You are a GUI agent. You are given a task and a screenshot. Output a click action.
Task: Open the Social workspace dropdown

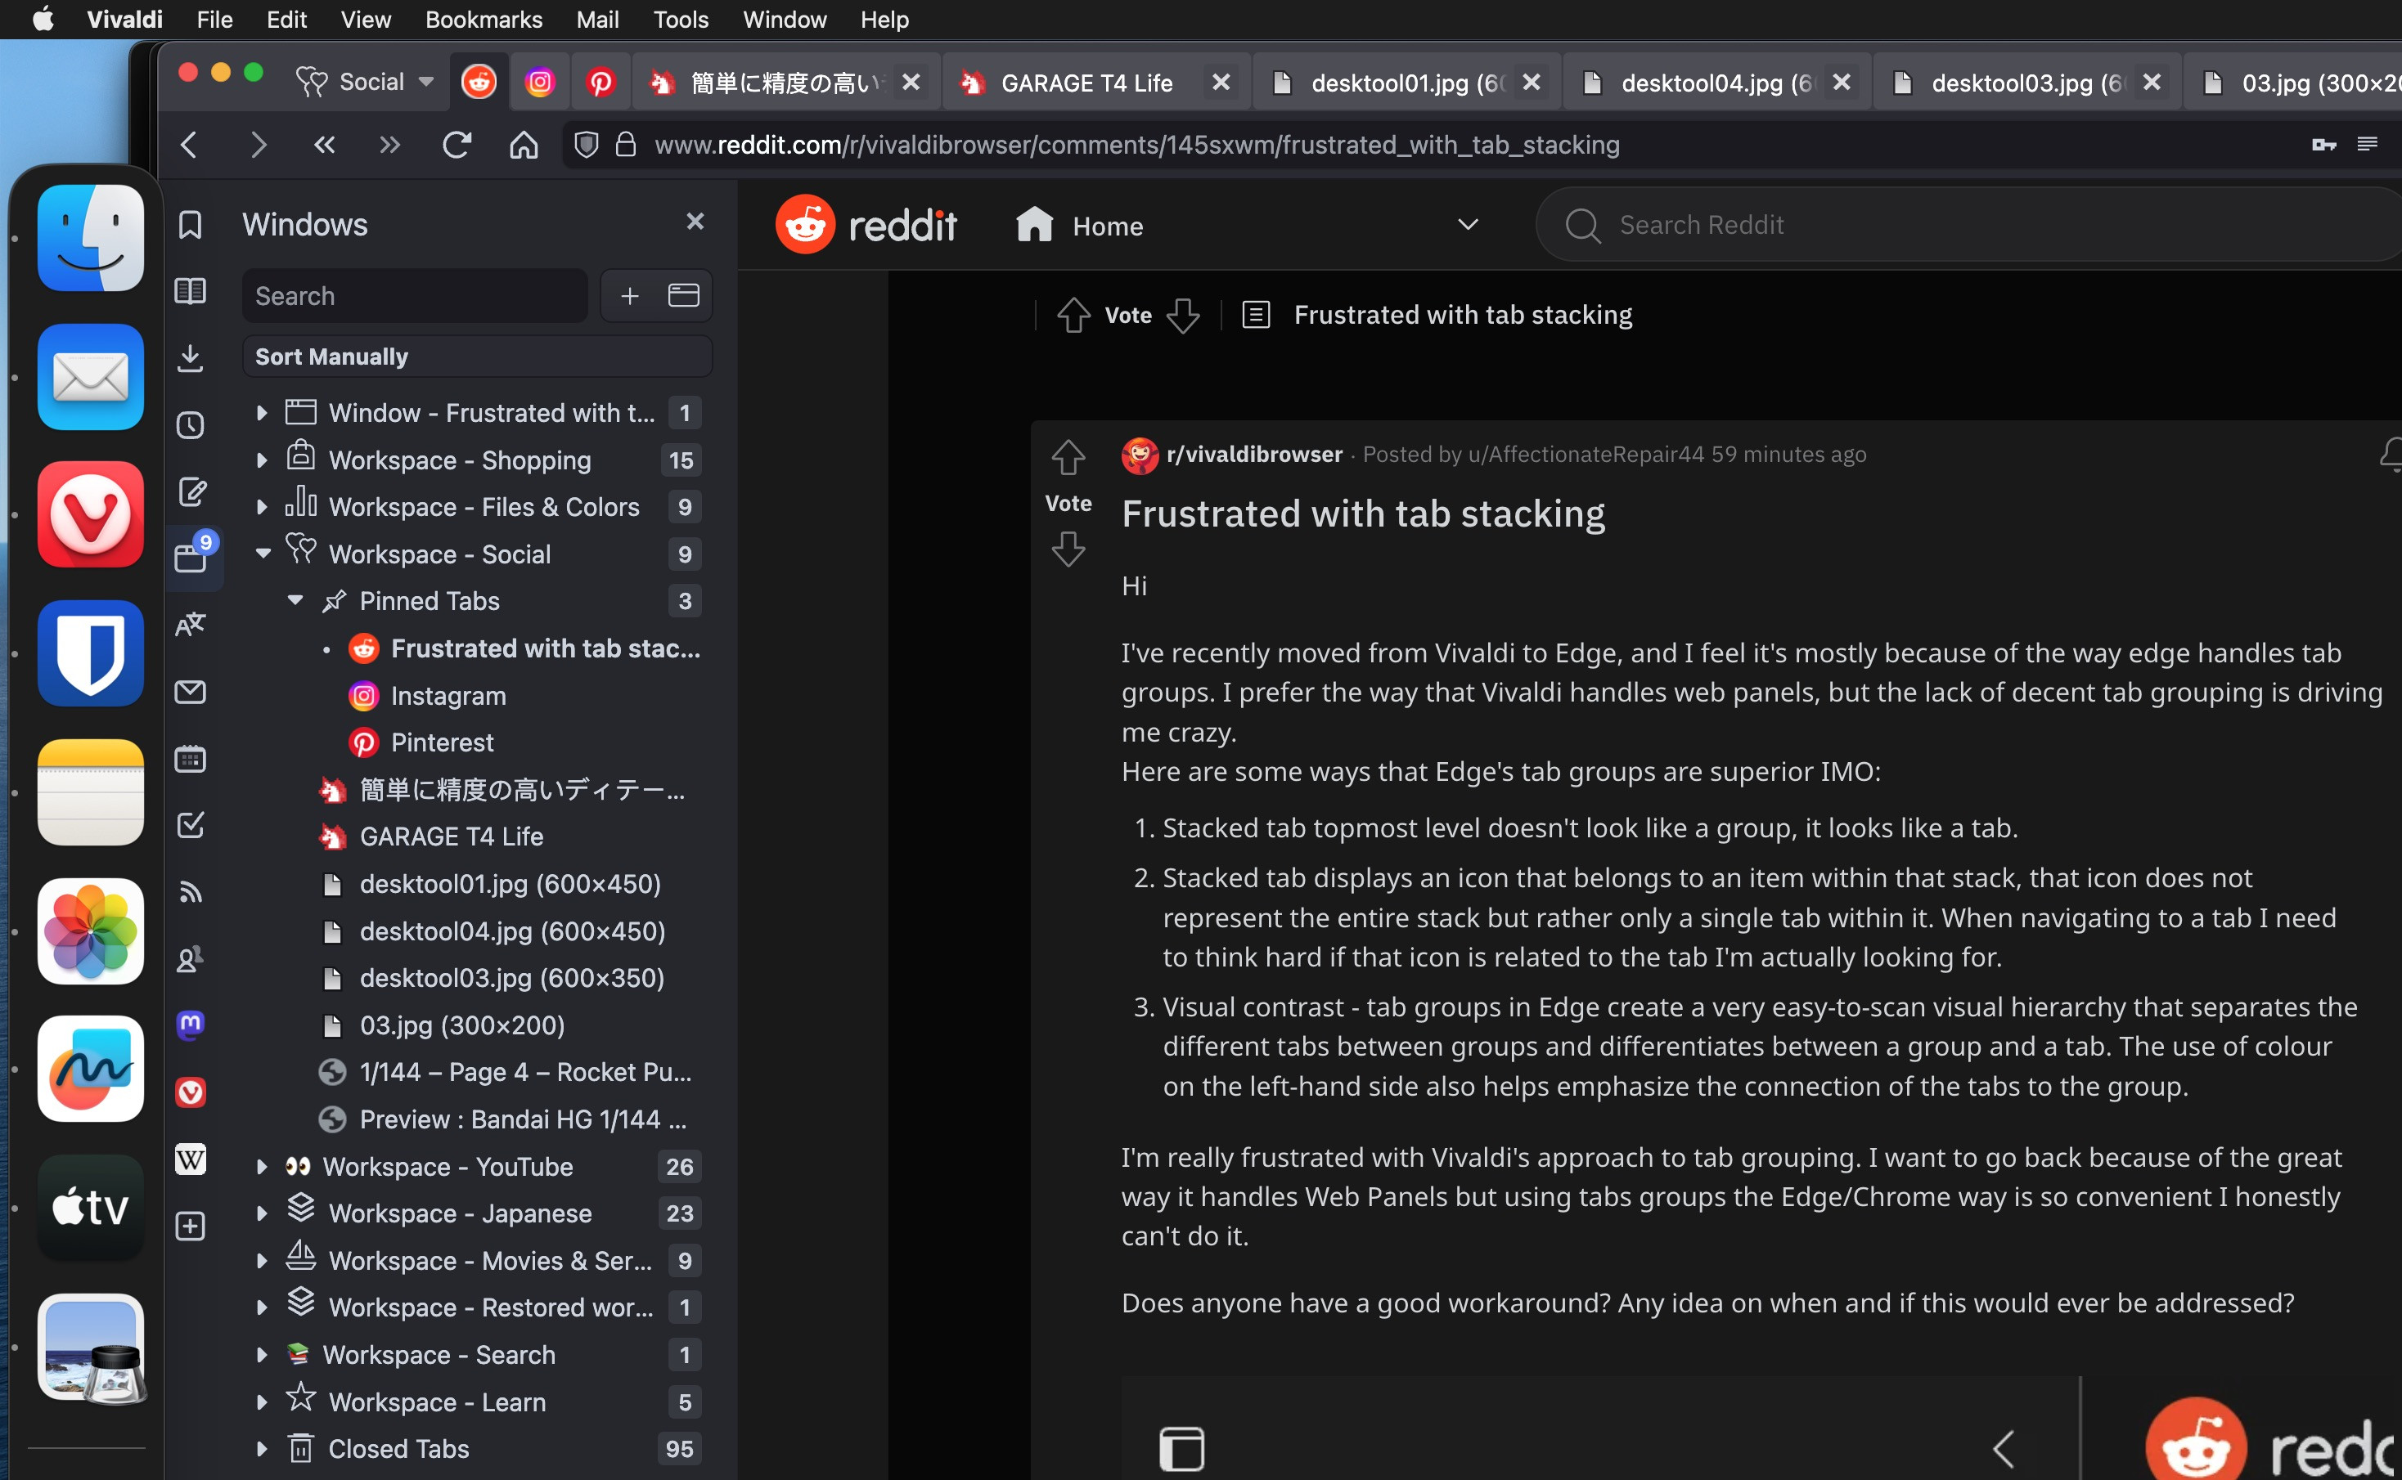(x=365, y=83)
